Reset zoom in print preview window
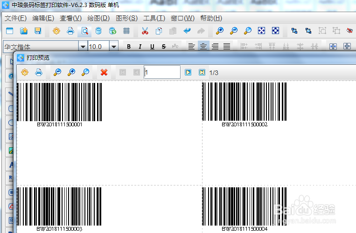The image size is (356, 233). click(x=85, y=72)
